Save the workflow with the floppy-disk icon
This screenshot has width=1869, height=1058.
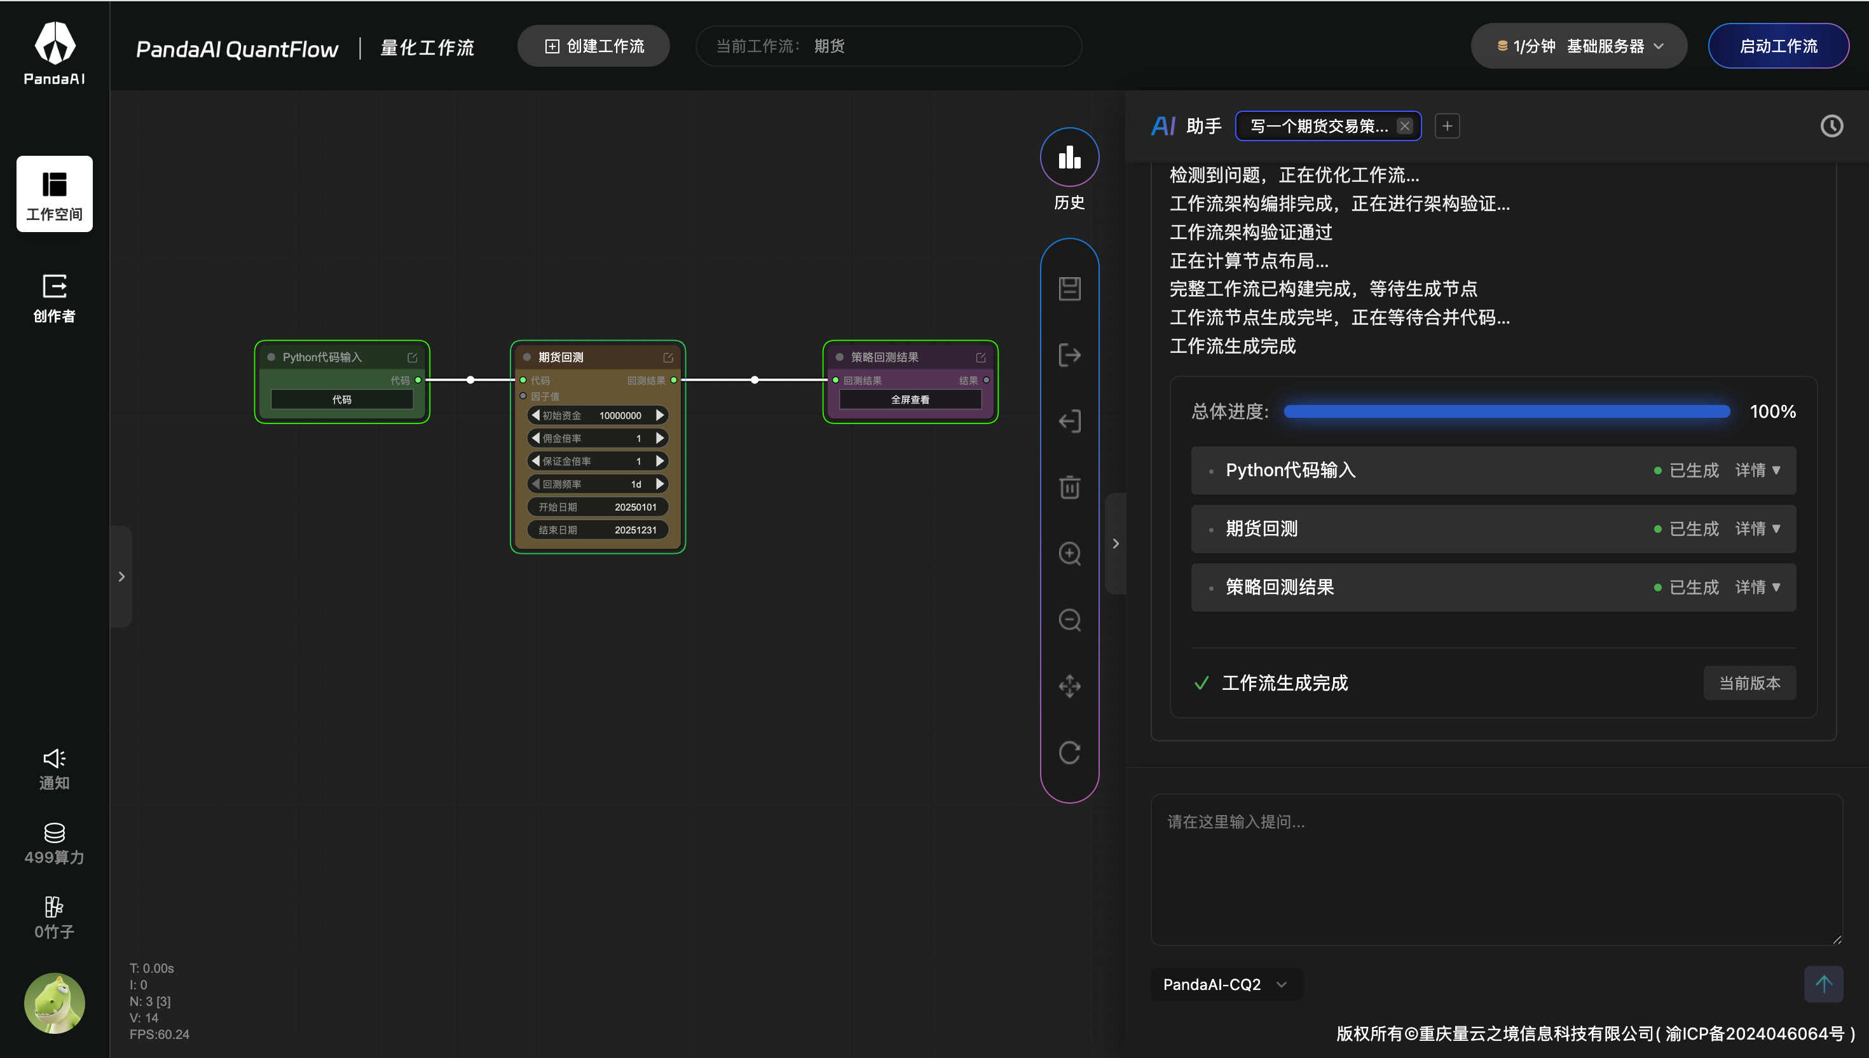[1069, 289]
